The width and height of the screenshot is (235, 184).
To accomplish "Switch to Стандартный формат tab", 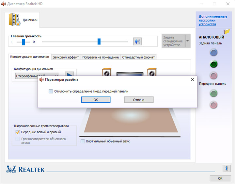I will coord(138,57).
